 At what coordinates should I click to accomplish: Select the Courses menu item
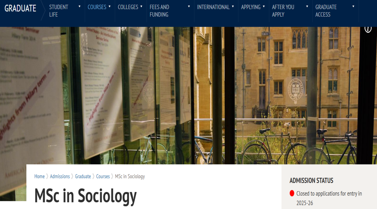coord(97,7)
